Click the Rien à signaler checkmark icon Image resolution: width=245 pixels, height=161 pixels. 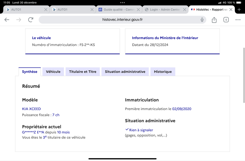tap(127, 129)
